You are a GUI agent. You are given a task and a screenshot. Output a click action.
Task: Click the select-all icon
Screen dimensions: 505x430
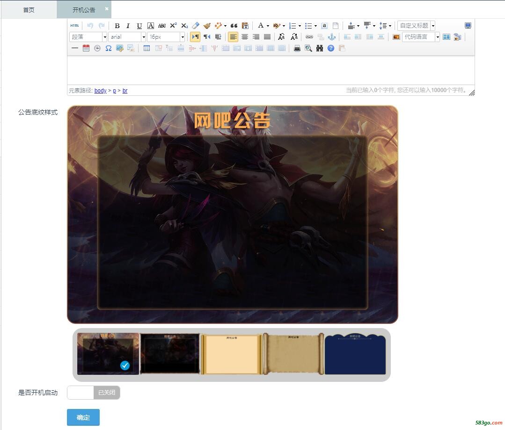click(x=324, y=26)
